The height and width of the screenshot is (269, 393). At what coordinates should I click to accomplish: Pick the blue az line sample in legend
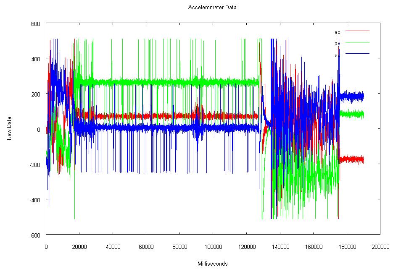point(357,53)
